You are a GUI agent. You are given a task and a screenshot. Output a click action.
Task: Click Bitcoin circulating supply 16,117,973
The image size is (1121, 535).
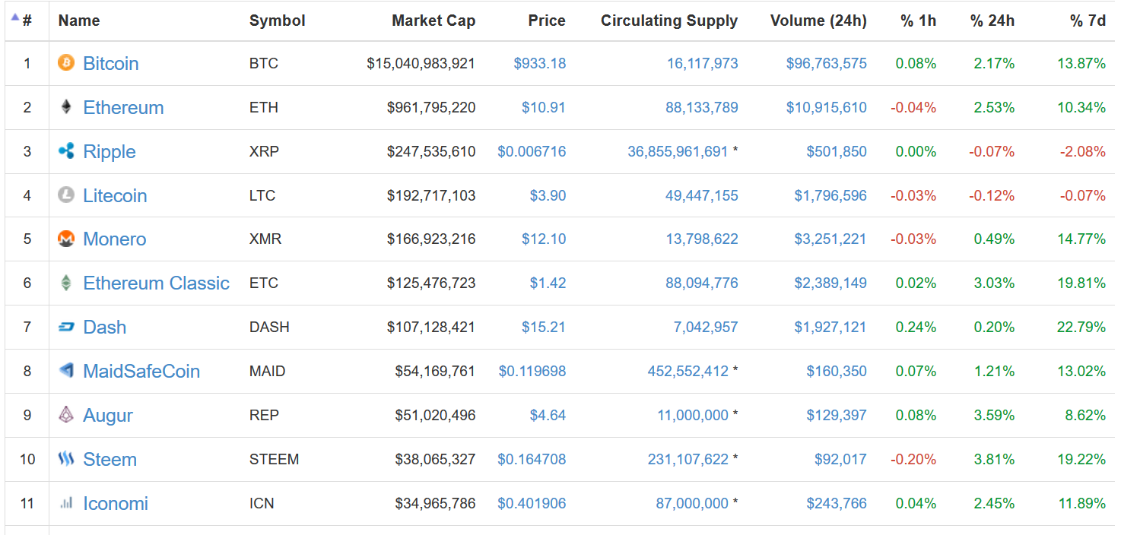pos(703,63)
